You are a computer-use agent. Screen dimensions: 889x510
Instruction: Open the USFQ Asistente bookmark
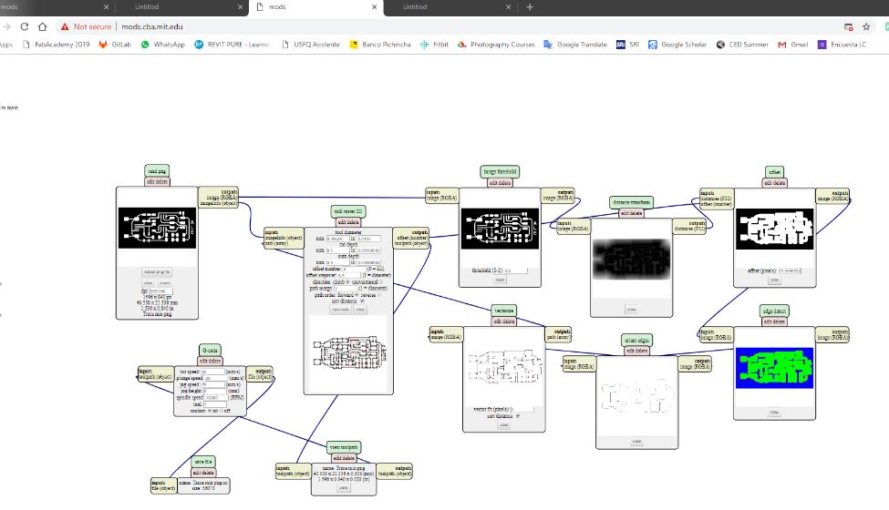click(311, 44)
